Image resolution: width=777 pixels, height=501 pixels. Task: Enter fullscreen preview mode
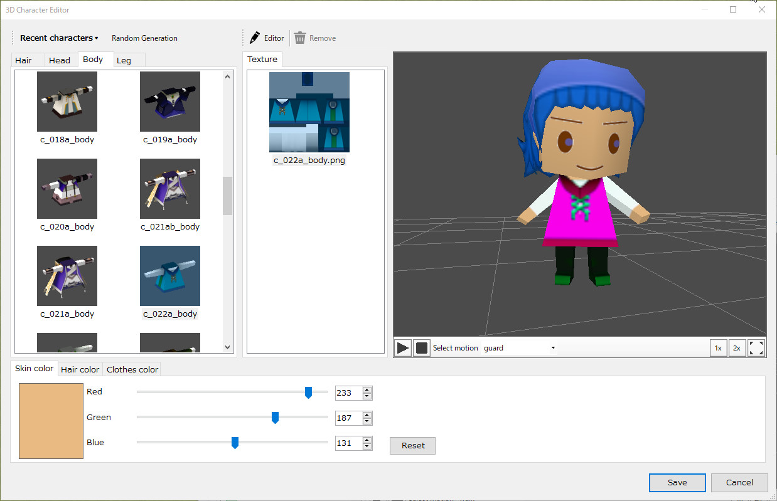(756, 347)
